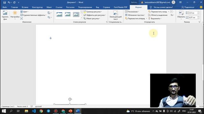Open Chrome from the taskbar
The width and height of the screenshot is (204, 114).
point(41,111)
